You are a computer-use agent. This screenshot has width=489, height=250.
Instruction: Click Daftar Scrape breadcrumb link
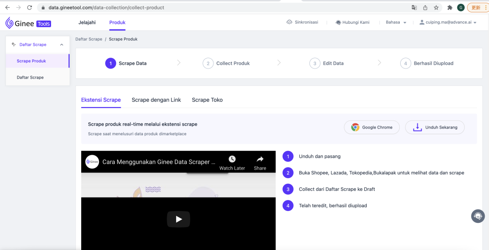pyautogui.click(x=89, y=39)
